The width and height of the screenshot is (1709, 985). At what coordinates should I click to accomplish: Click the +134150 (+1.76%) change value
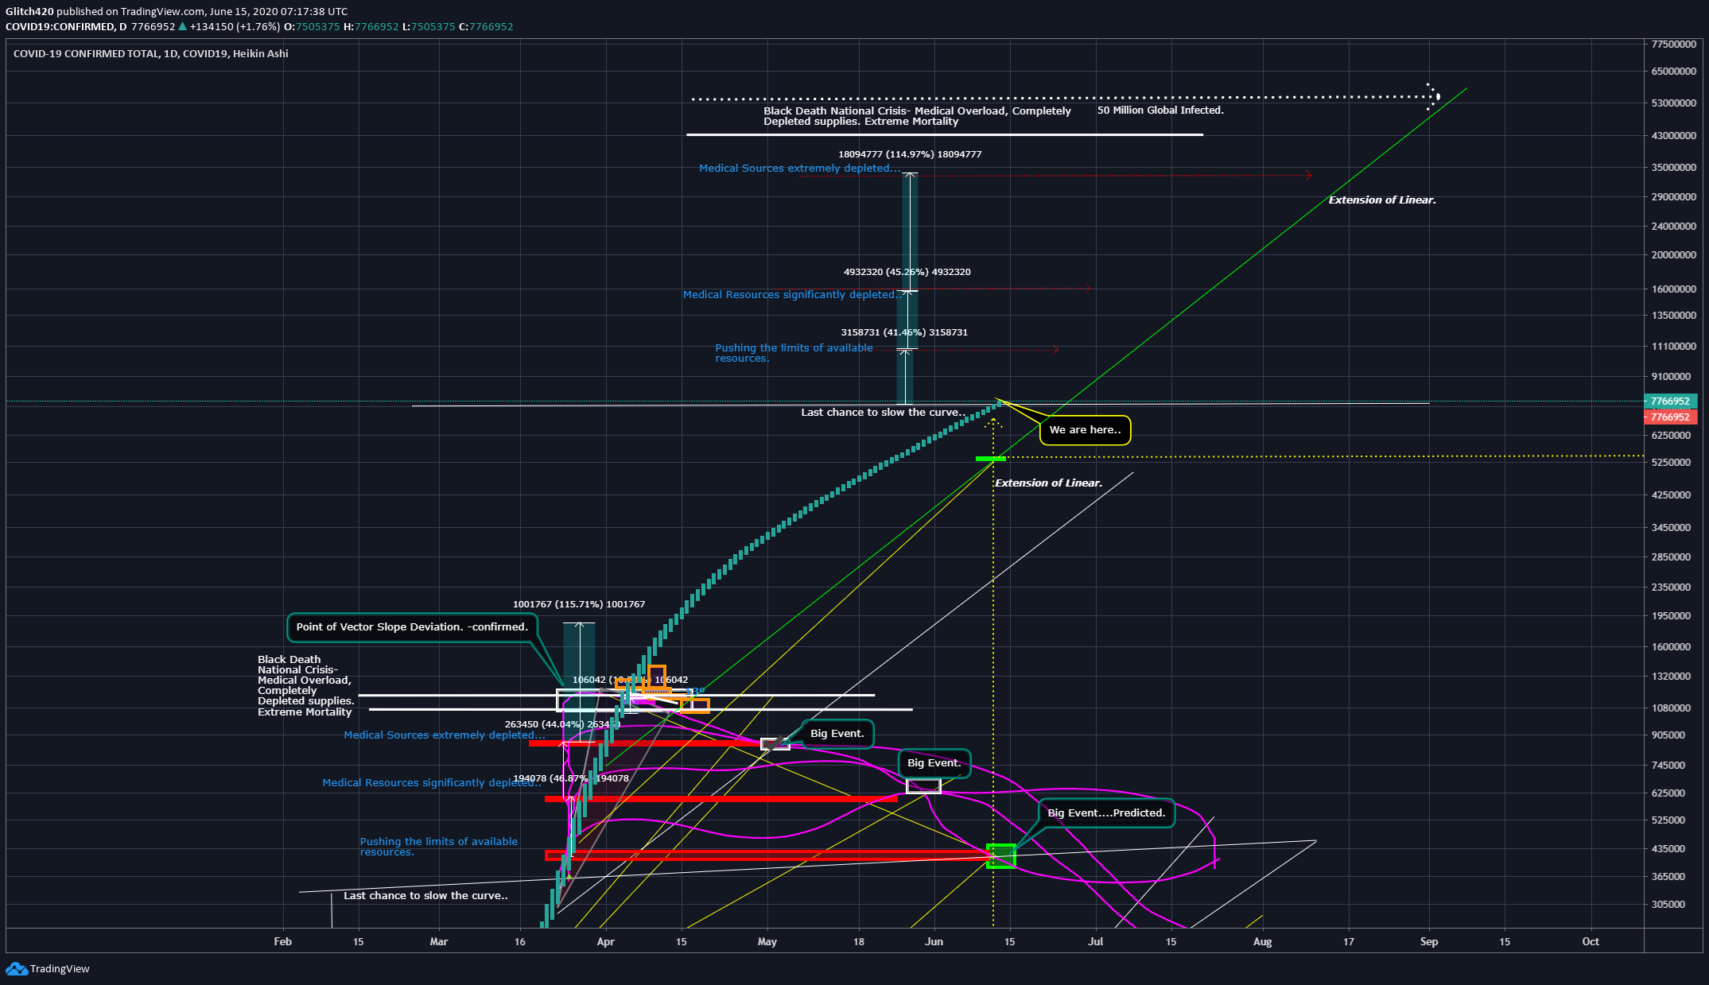(x=235, y=26)
